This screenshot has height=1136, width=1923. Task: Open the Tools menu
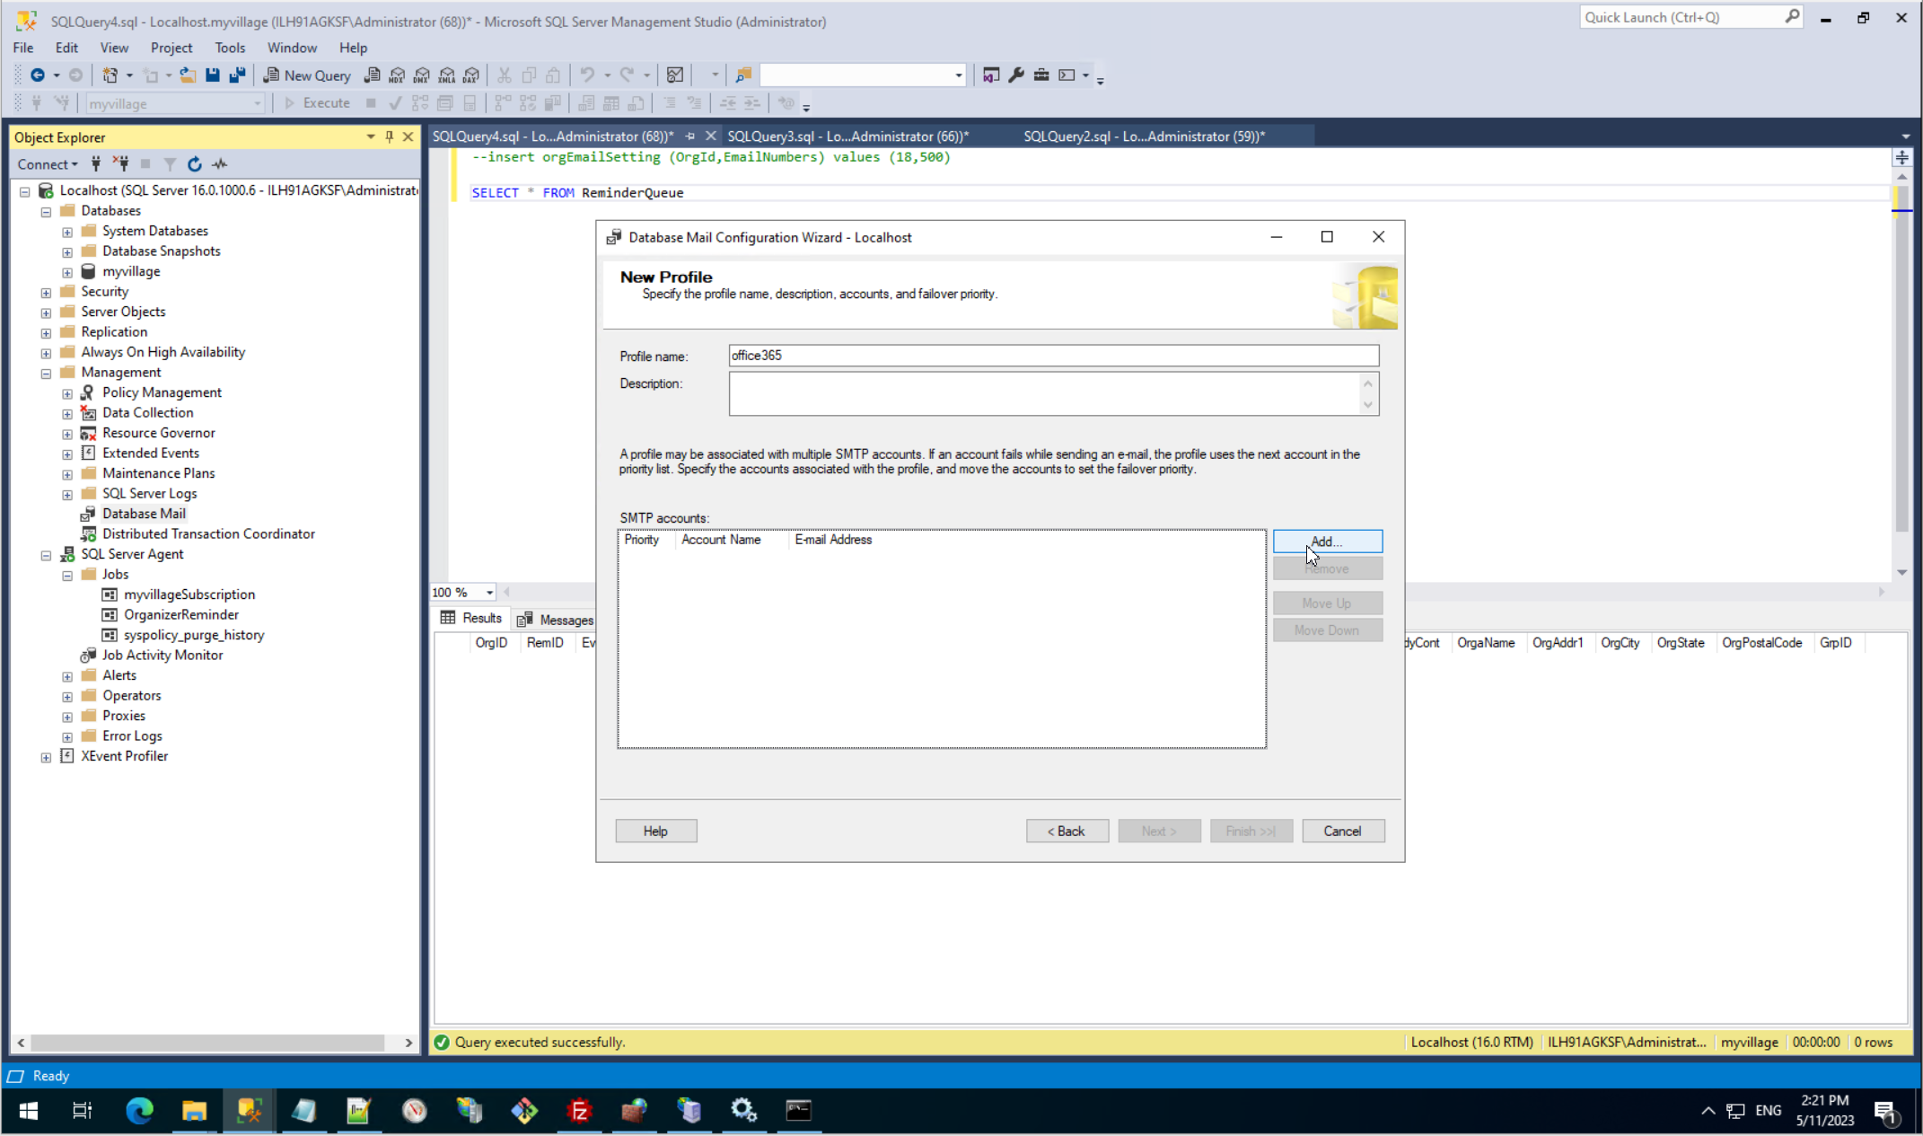click(x=229, y=48)
